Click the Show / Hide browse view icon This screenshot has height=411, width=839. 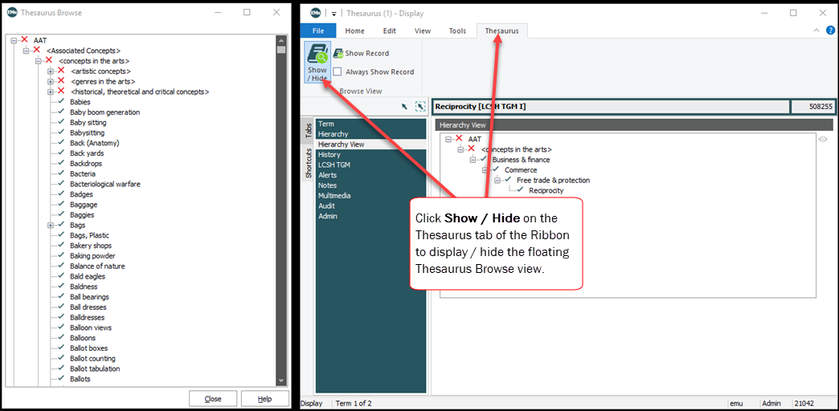coord(317,62)
